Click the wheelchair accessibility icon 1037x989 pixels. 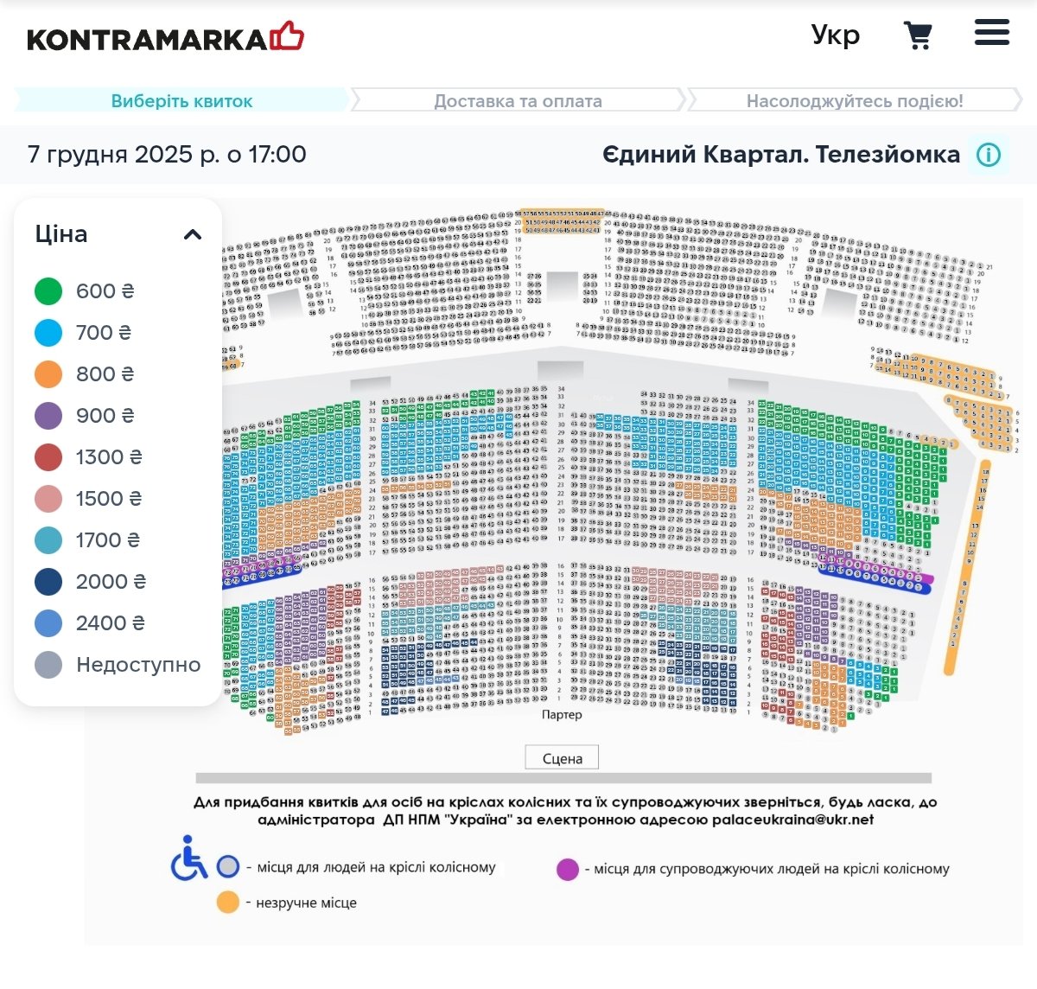(x=188, y=858)
